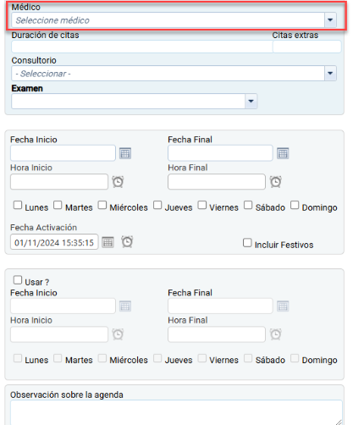Click the Hora Inicio alarm clock icon in first section
The height and width of the screenshot is (425, 353).
click(x=118, y=182)
